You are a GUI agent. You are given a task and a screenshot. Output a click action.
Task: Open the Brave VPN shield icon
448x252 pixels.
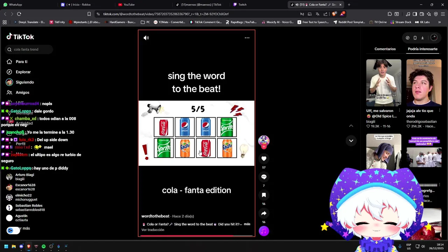(x=436, y=14)
